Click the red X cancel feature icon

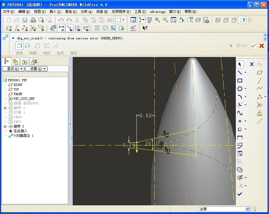[x=261, y=46]
